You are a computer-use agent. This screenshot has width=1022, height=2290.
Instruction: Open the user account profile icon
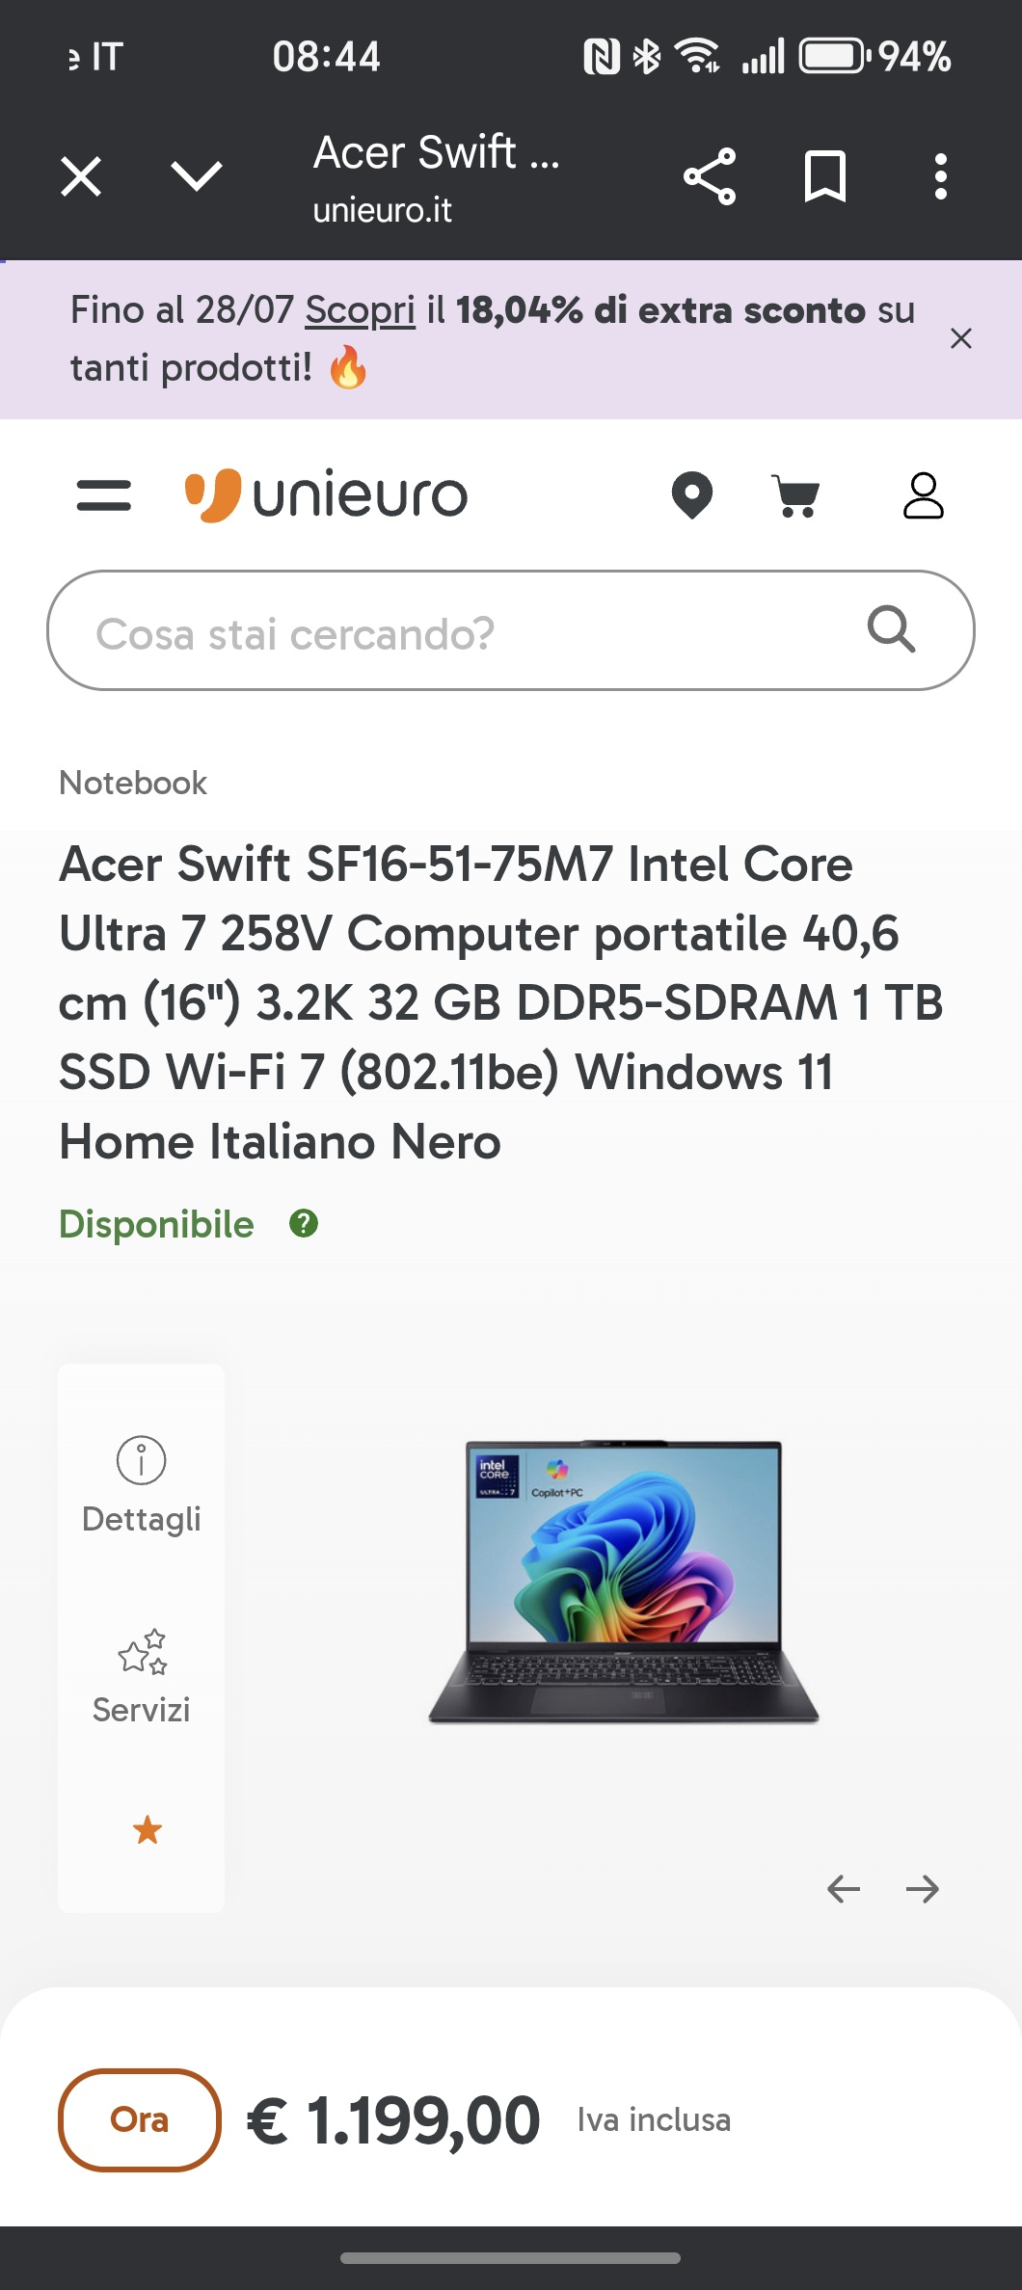923,496
